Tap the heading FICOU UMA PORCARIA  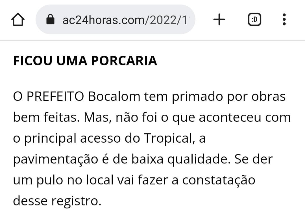click(x=85, y=61)
